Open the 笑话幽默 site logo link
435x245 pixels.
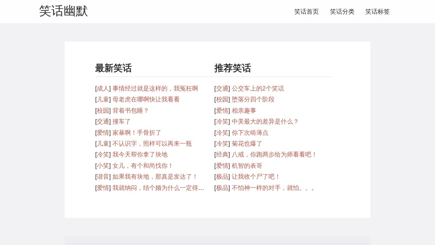coord(64,11)
